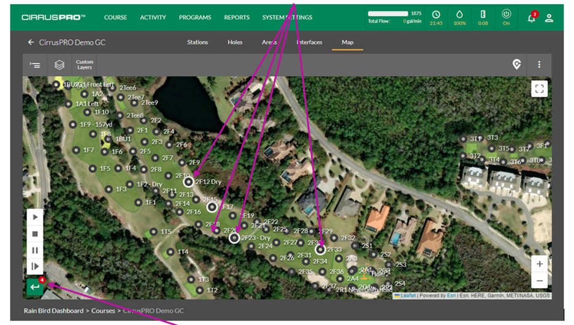Image resolution: width=574 pixels, height=325 pixels.
Task: Select station marker 1T2
Action: tap(199, 290)
